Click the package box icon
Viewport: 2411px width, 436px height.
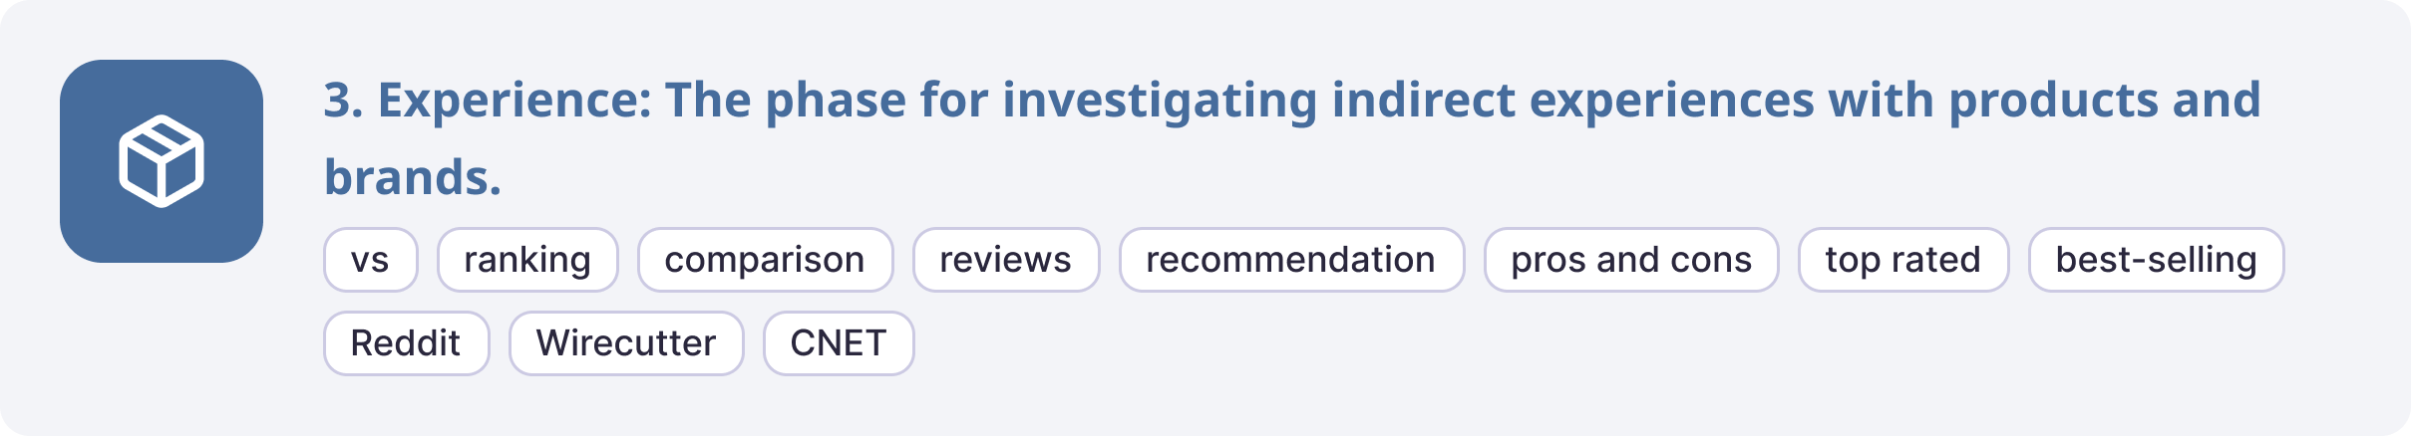(x=162, y=161)
